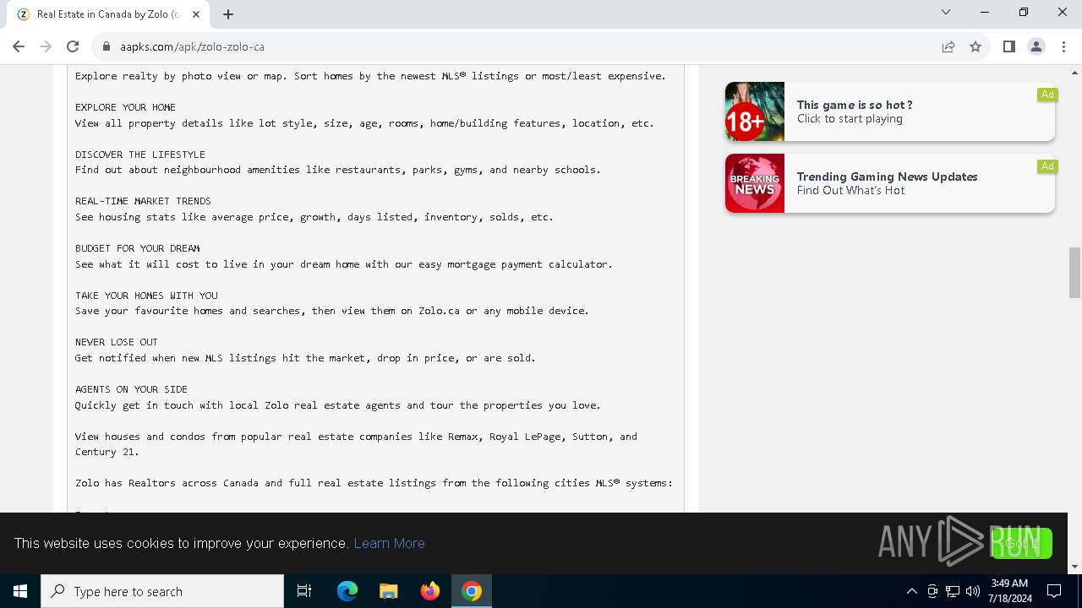The height and width of the screenshot is (608, 1082).
Task: Open the volume tray icon
Action: 973,591
